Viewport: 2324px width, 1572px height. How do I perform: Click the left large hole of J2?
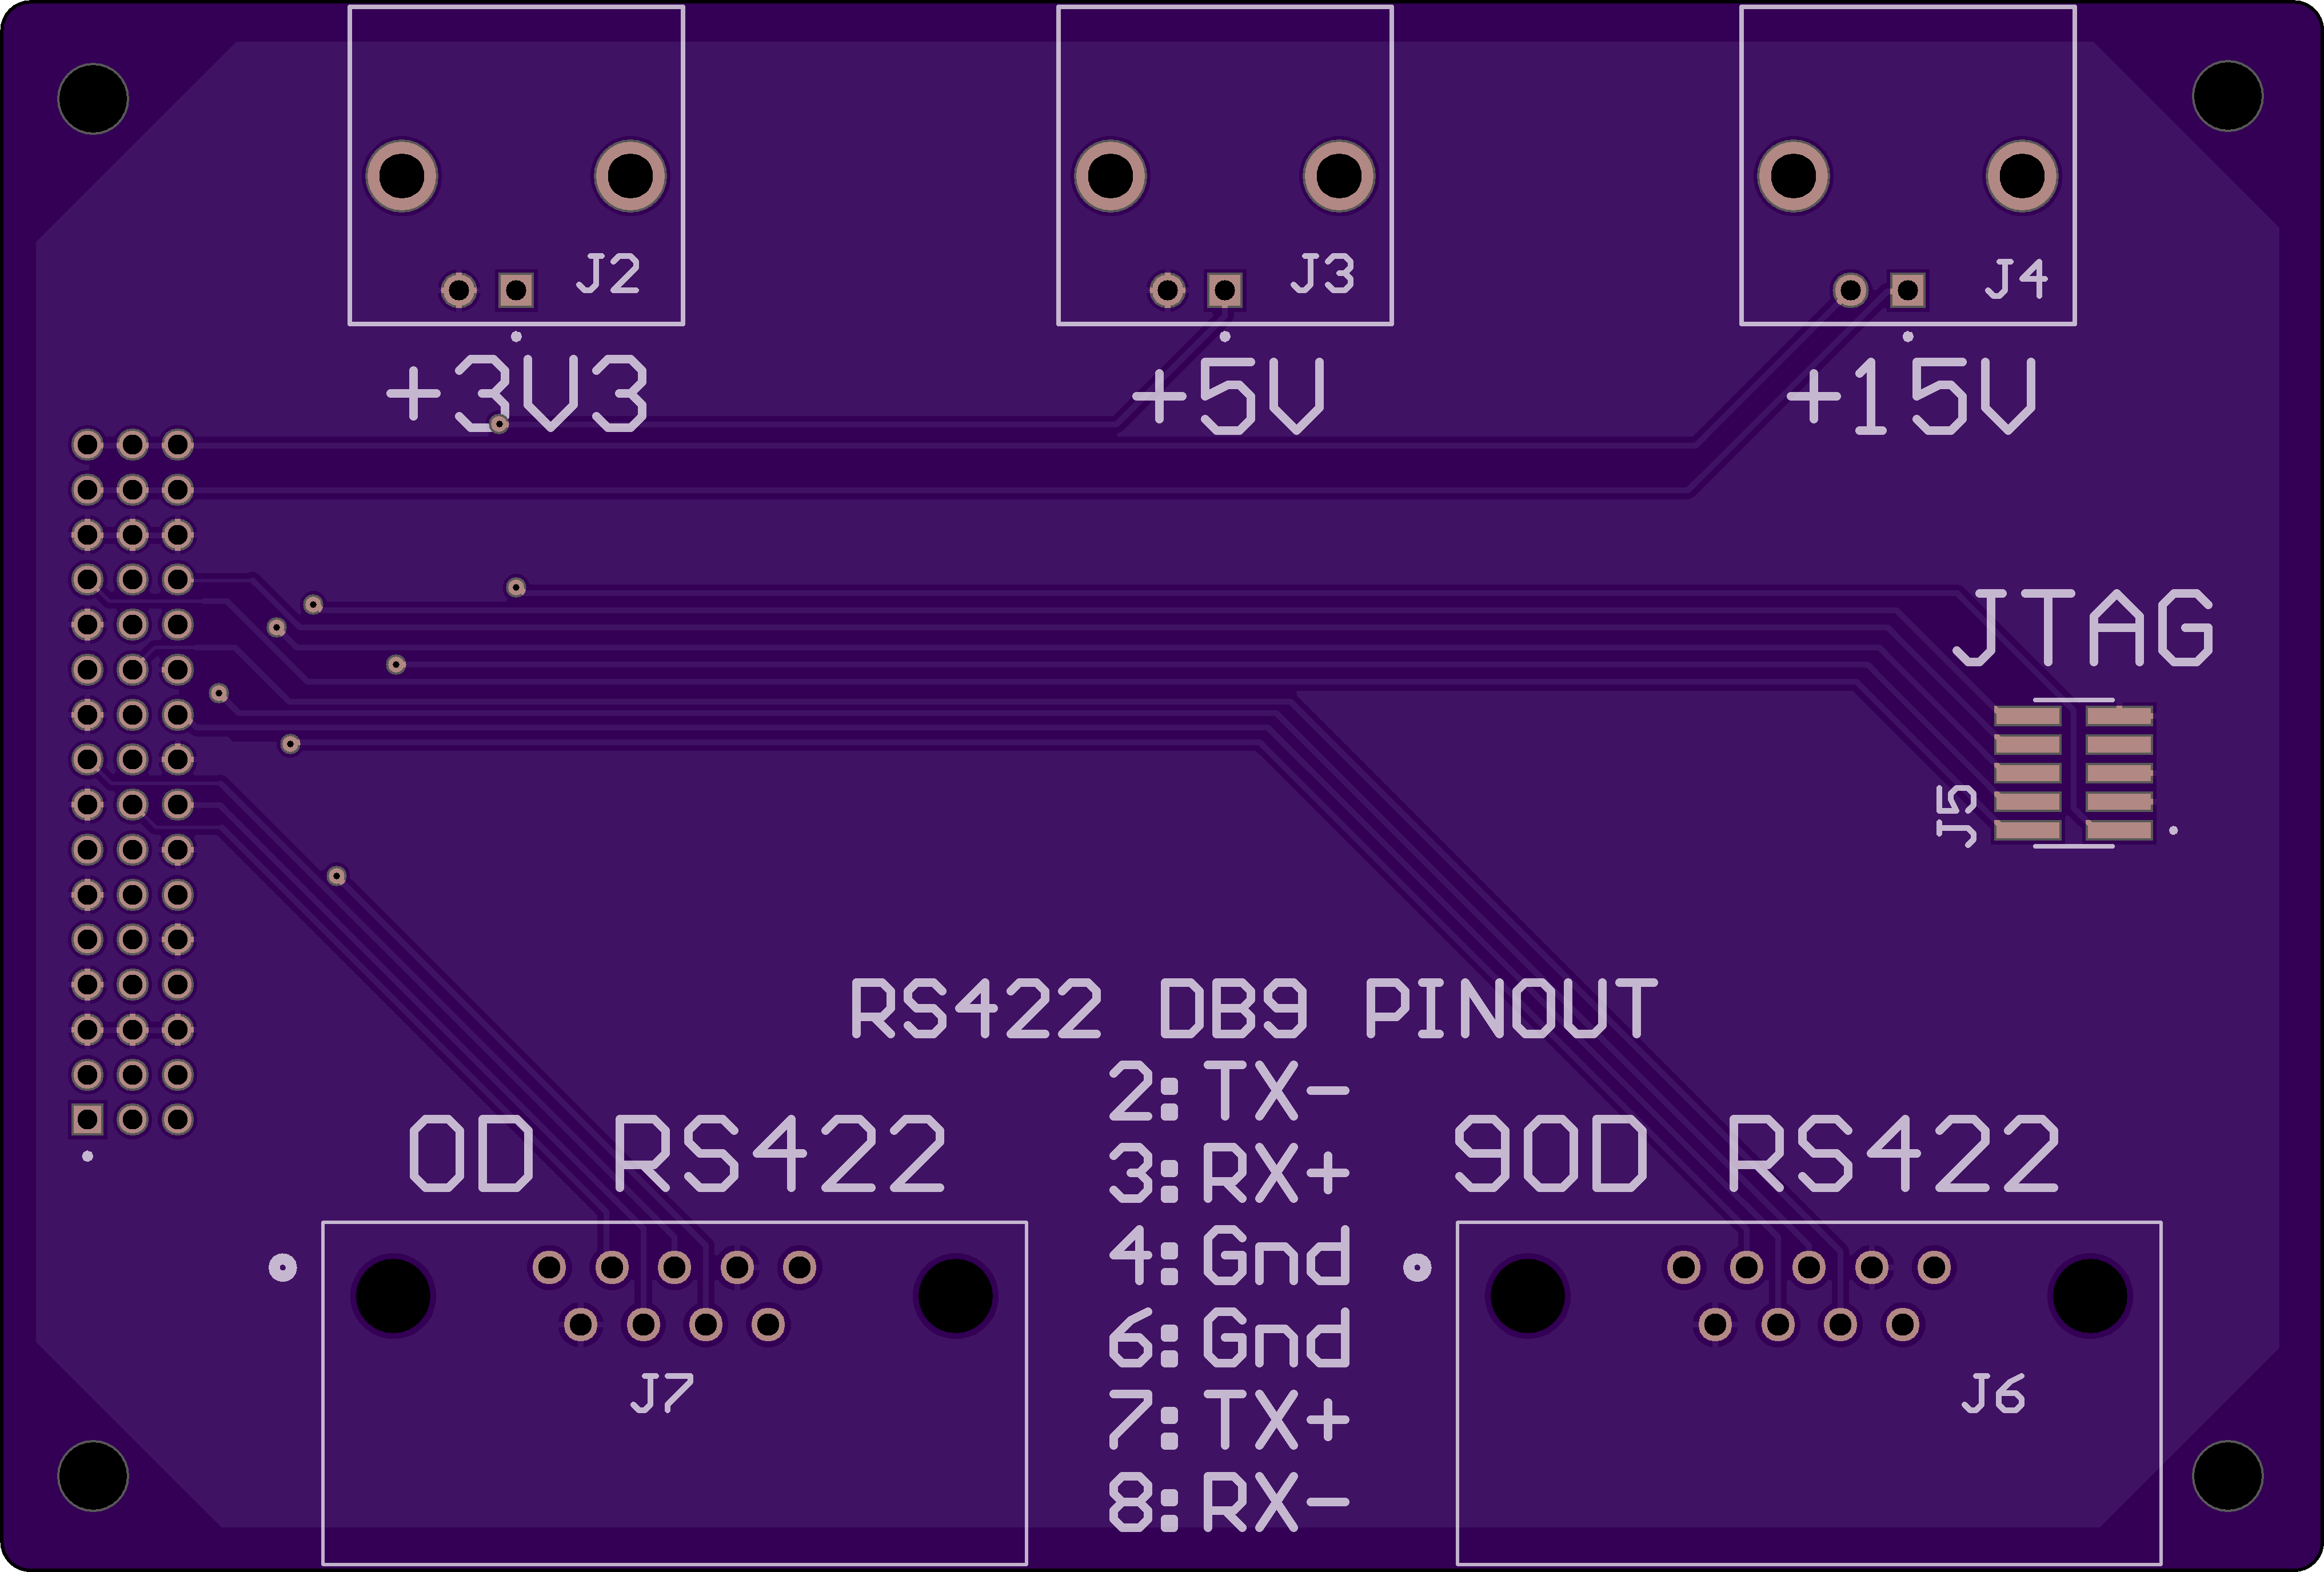coord(402,176)
